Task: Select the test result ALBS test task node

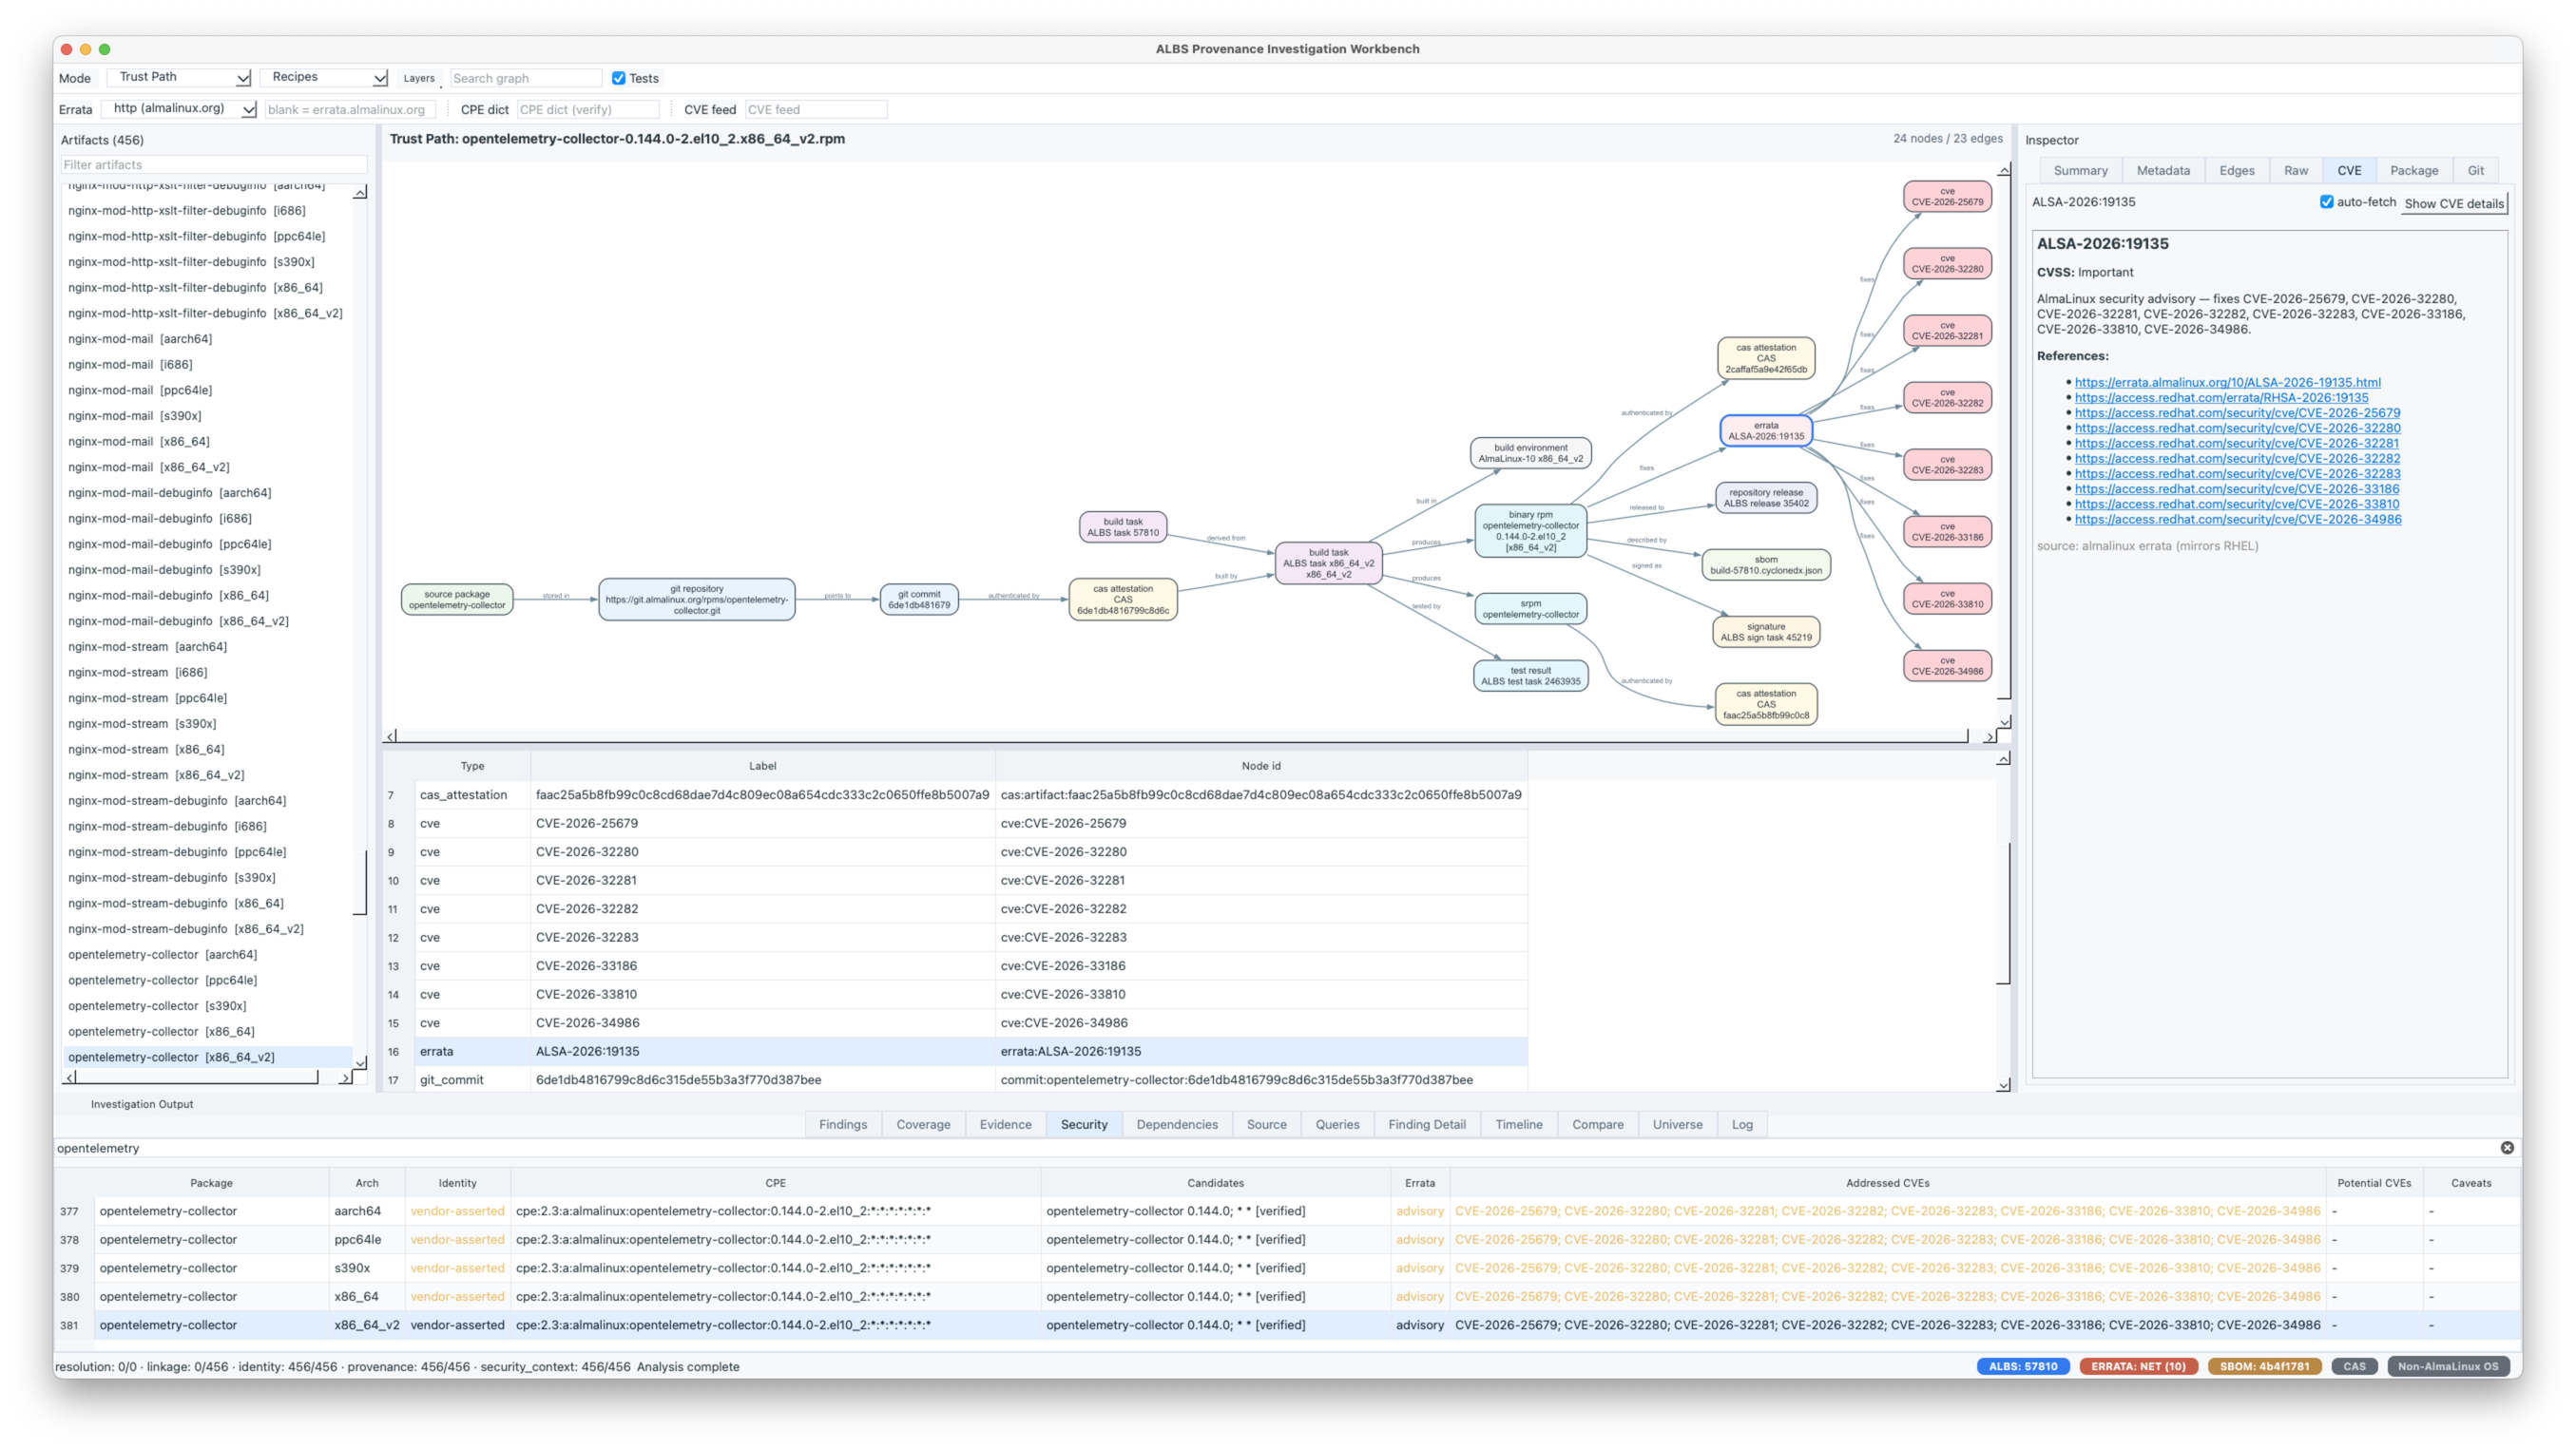Action: coord(1530,676)
